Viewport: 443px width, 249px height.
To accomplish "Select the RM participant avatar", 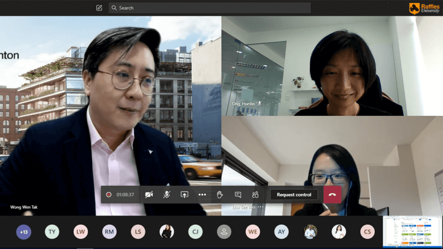I will 110,232.
